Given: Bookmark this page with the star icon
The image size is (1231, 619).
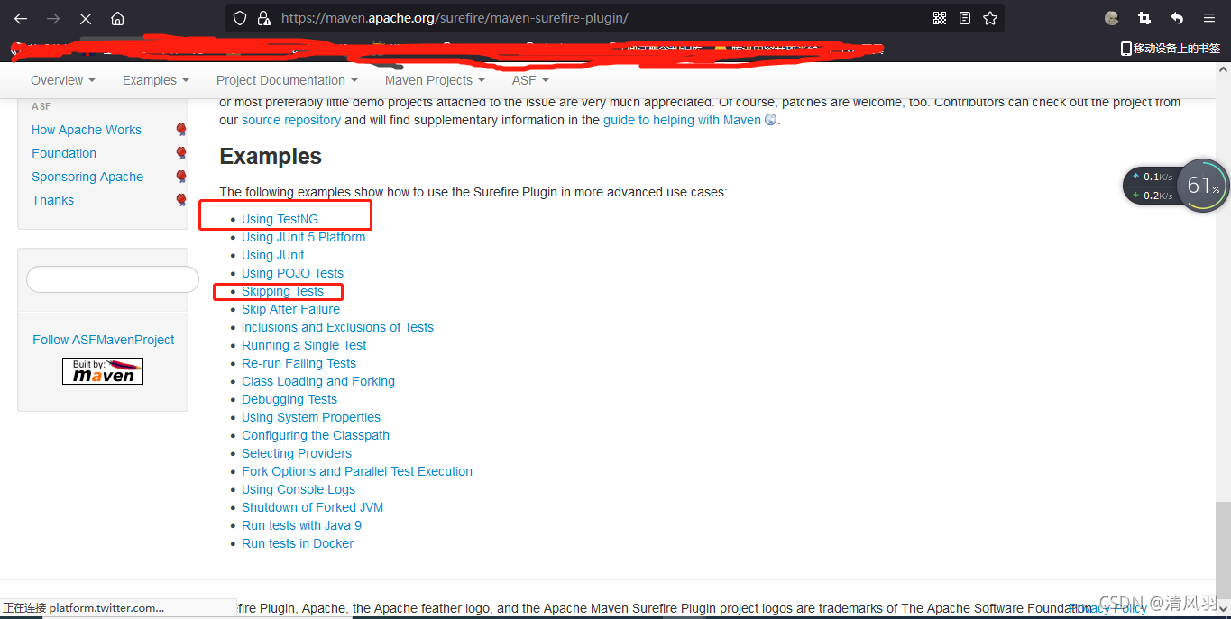Looking at the screenshot, I should (x=990, y=18).
